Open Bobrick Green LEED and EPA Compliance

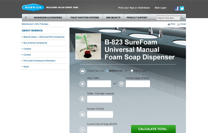44,37
